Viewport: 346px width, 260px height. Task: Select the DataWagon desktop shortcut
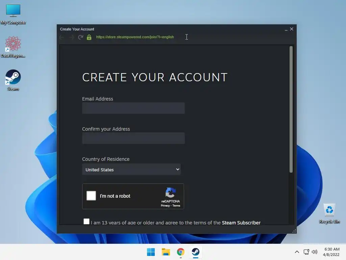pos(13,47)
